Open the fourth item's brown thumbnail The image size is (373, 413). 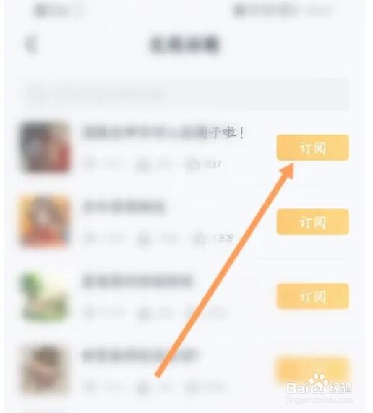point(46,370)
